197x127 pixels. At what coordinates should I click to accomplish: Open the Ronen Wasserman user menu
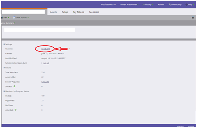coord(129,5)
